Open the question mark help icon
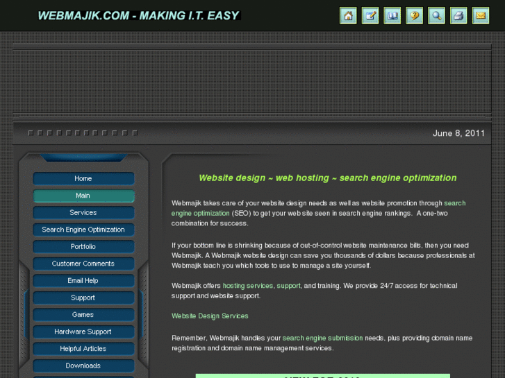 pos(414,15)
